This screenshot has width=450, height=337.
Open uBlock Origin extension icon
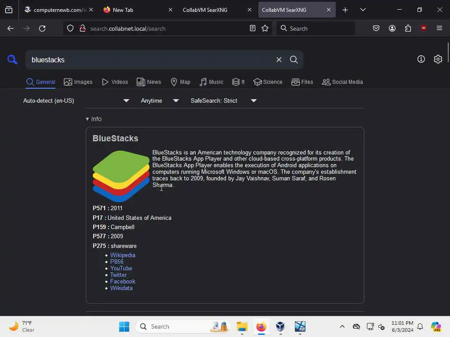pos(423,28)
